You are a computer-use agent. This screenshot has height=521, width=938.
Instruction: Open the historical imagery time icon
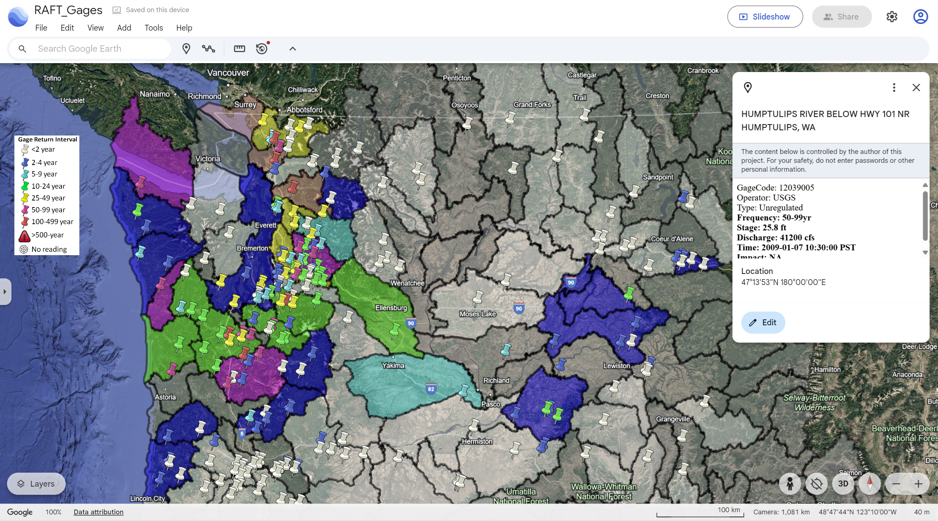pos(262,48)
